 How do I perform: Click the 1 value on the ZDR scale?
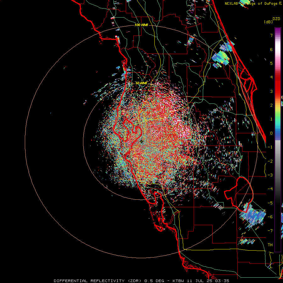click(x=271, y=119)
